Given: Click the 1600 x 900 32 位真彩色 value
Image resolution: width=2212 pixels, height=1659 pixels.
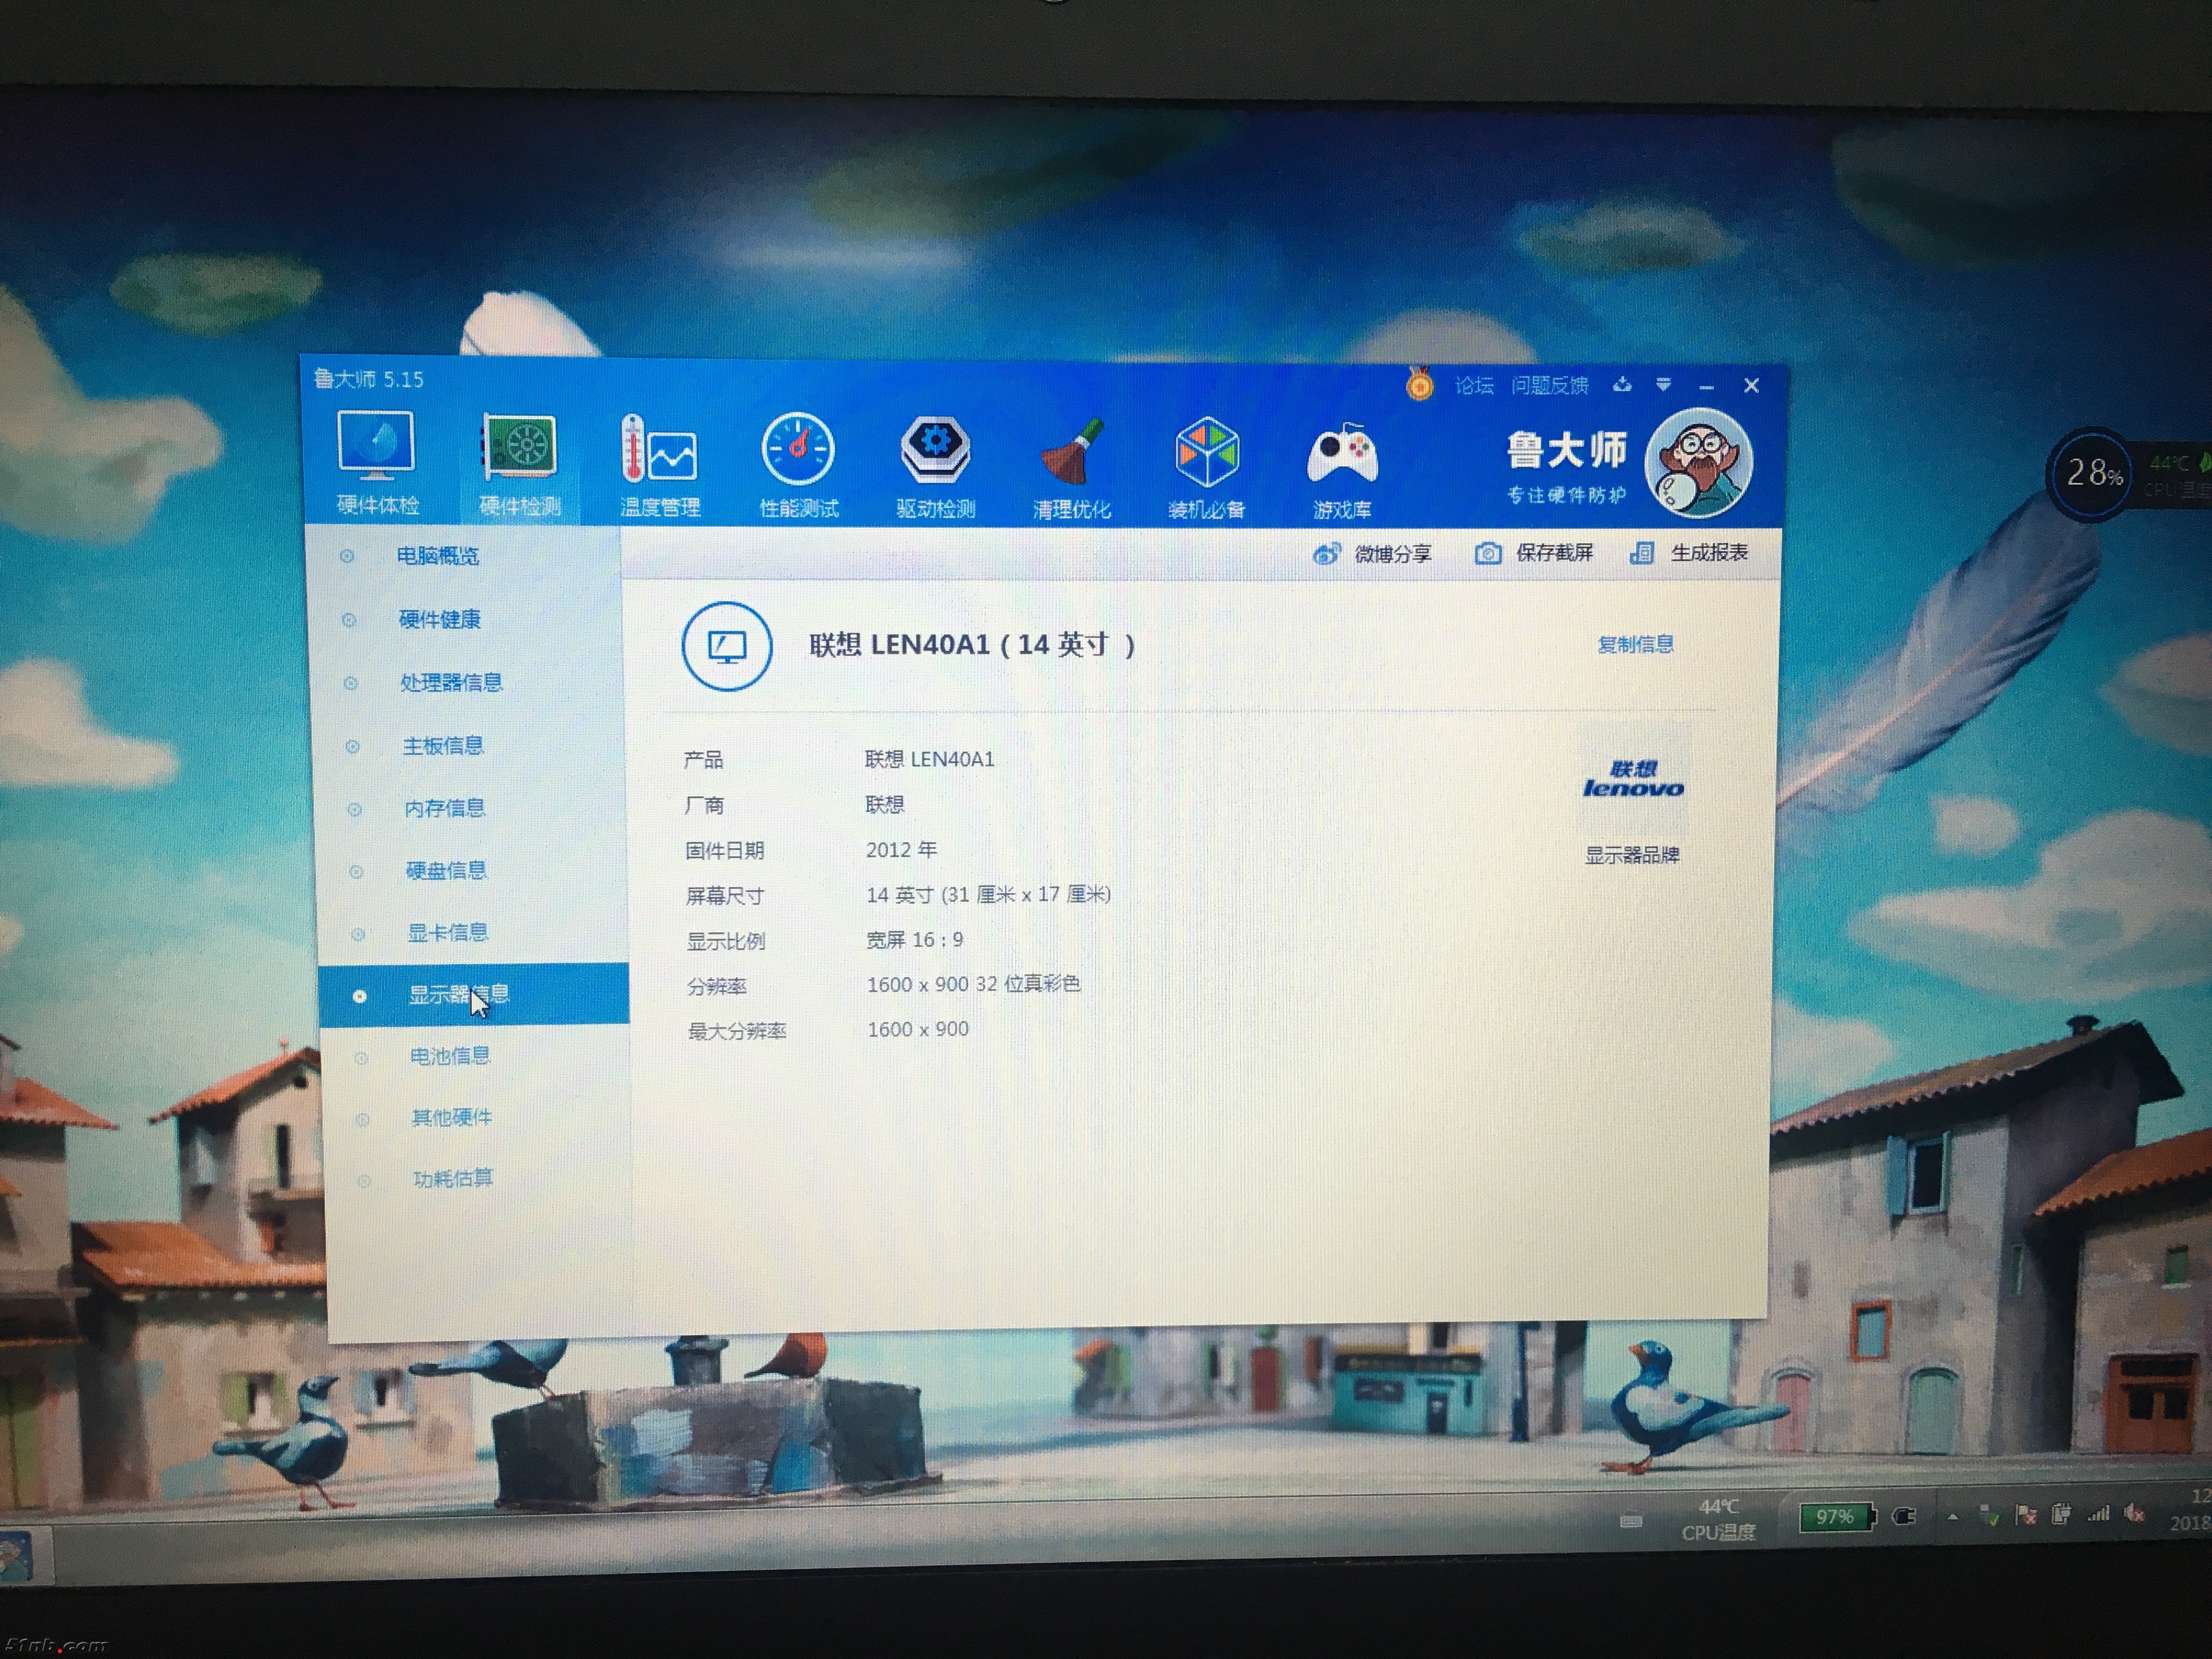Looking at the screenshot, I should [973, 984].
